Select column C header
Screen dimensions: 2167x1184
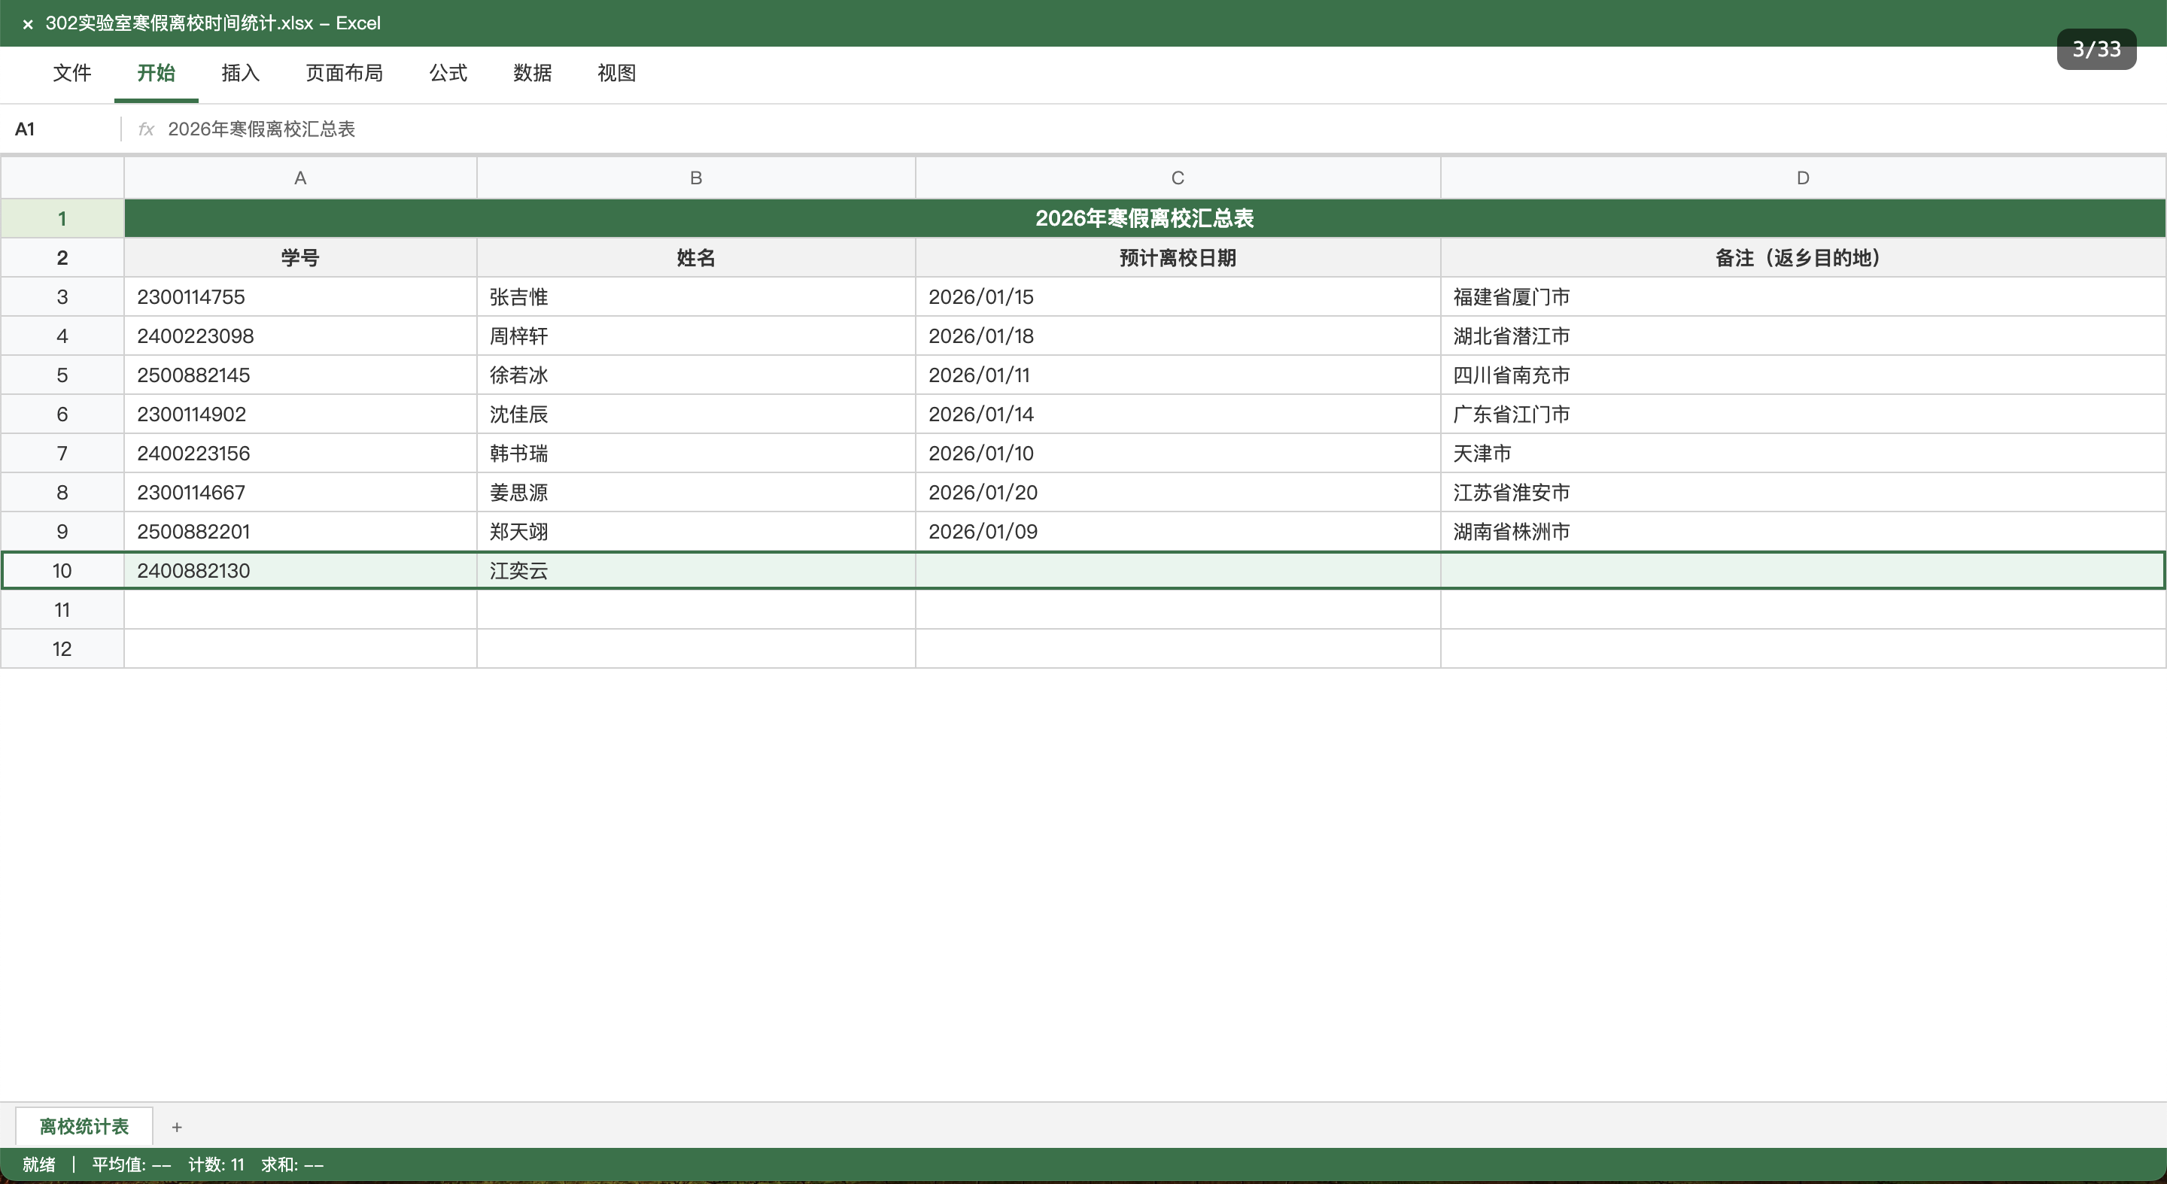tap(1177, 178)
